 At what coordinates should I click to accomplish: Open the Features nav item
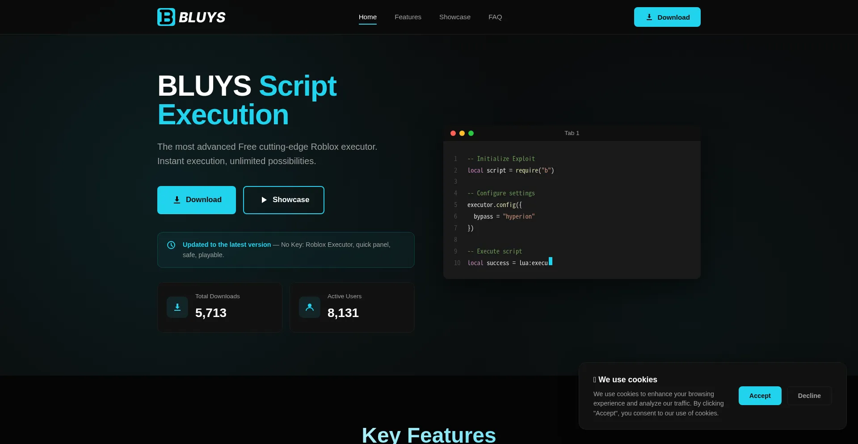click(408, 17)
